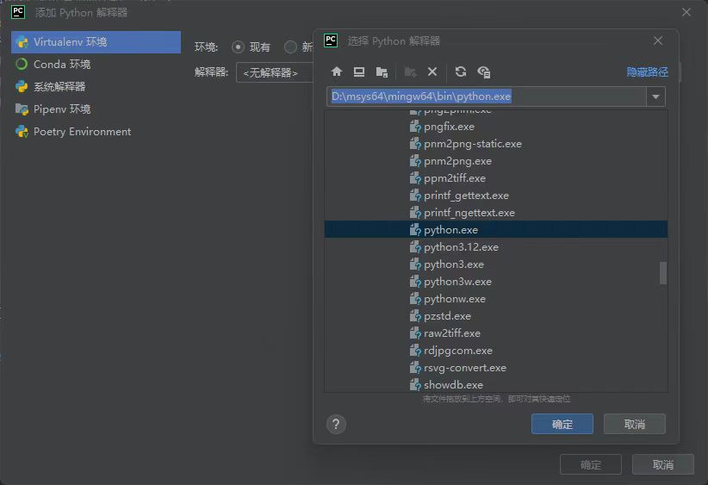Close the interpreter chooser dialog
Screen dimensions: 708x485
658,40
